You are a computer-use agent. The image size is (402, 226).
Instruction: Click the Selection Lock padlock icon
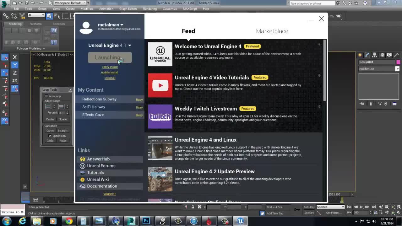pos(193,207)
